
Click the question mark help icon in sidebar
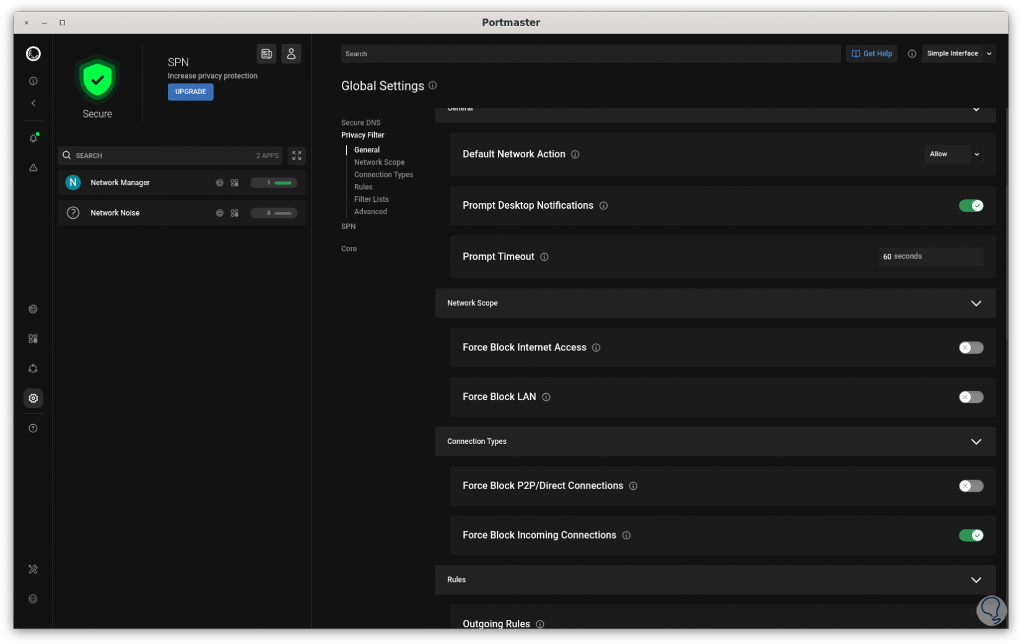pos(33,429)
